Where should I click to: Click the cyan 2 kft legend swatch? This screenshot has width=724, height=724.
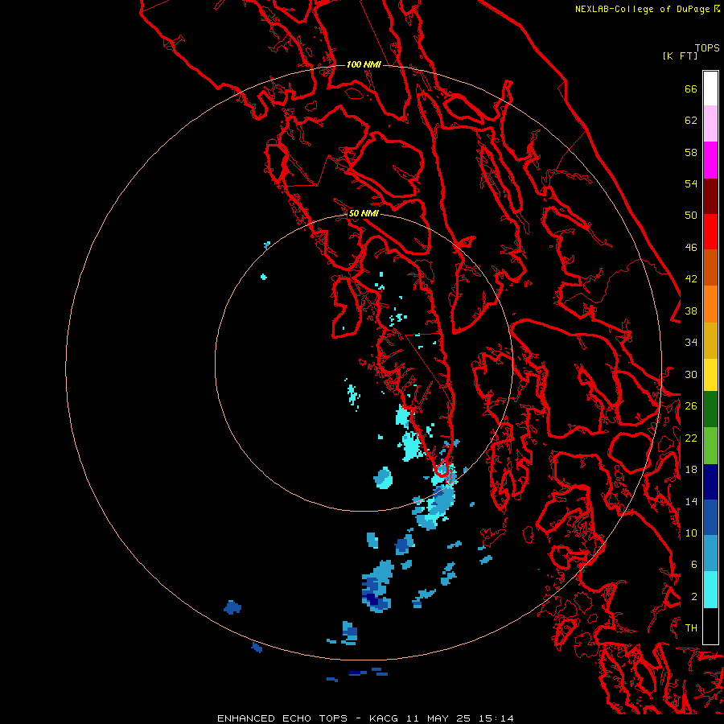click(x=710, y=590)
